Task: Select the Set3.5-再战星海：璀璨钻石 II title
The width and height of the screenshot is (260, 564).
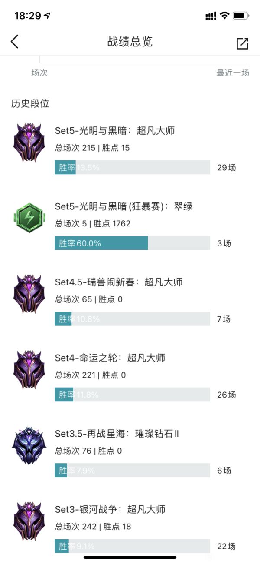Action: 117,434
